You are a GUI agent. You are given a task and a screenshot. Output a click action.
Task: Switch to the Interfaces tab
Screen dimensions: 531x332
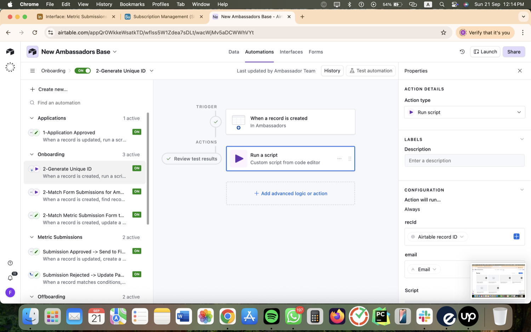(291, 52)
